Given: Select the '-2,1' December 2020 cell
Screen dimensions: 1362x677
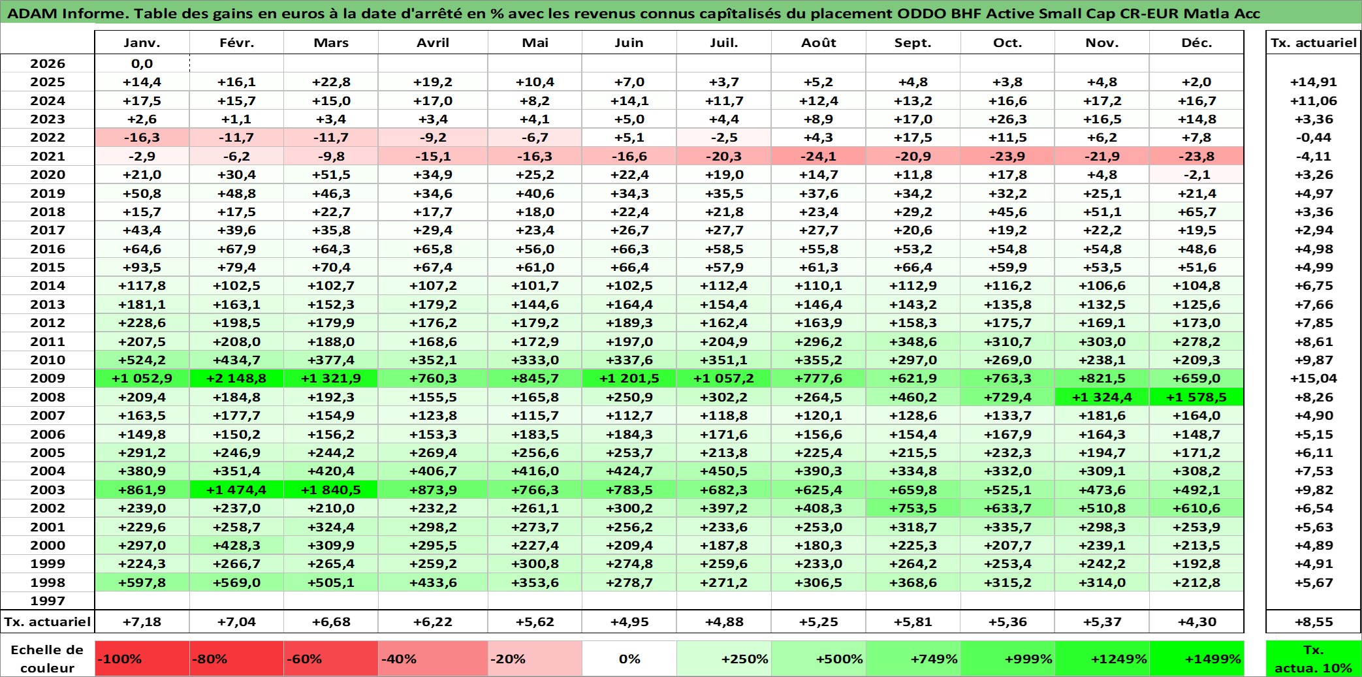Looking at the screenshot, I should tap(1197, 174).
